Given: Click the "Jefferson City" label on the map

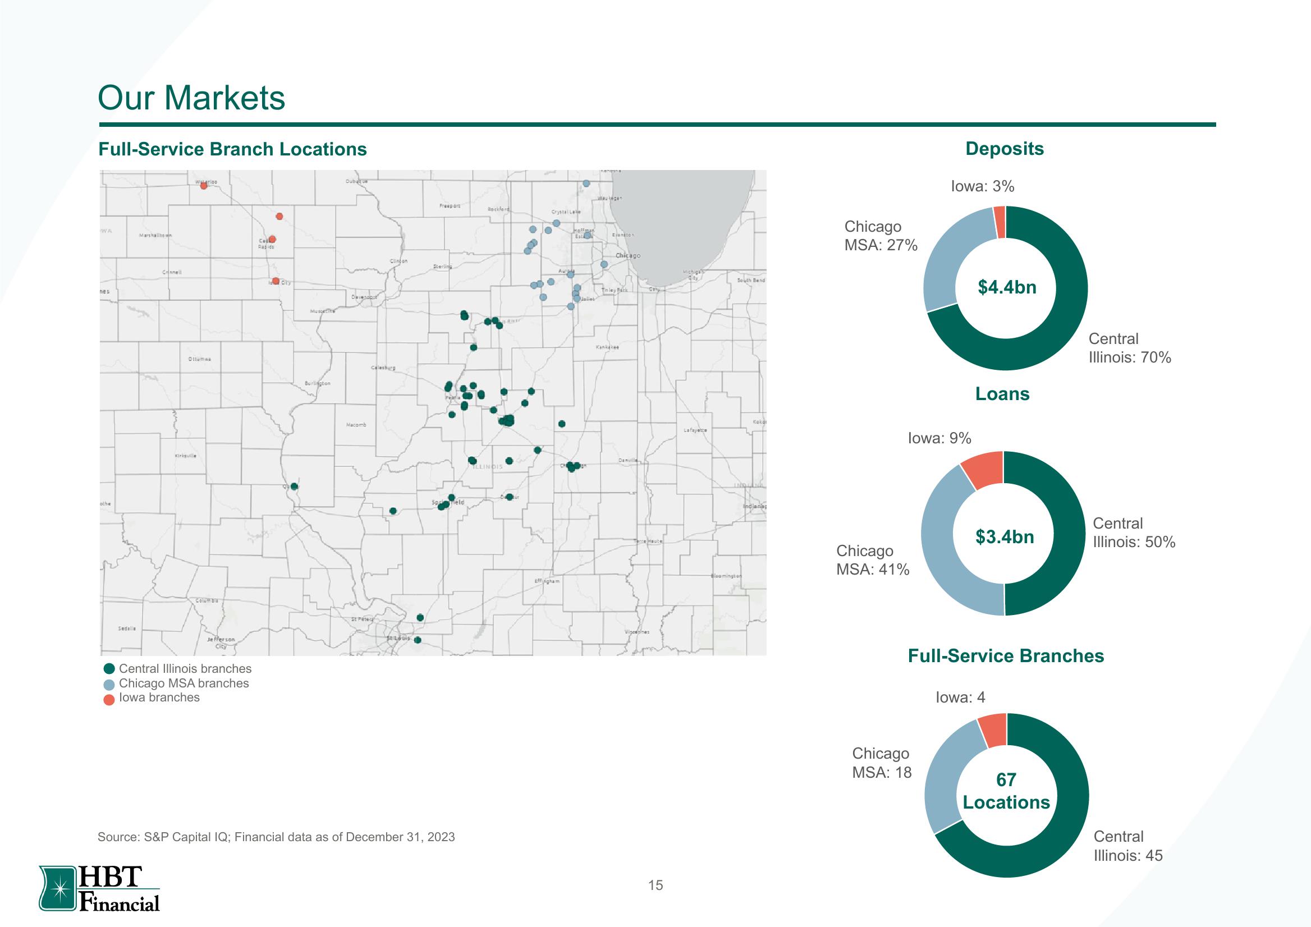Looking at the screenshot, I should tap(222, 643).
